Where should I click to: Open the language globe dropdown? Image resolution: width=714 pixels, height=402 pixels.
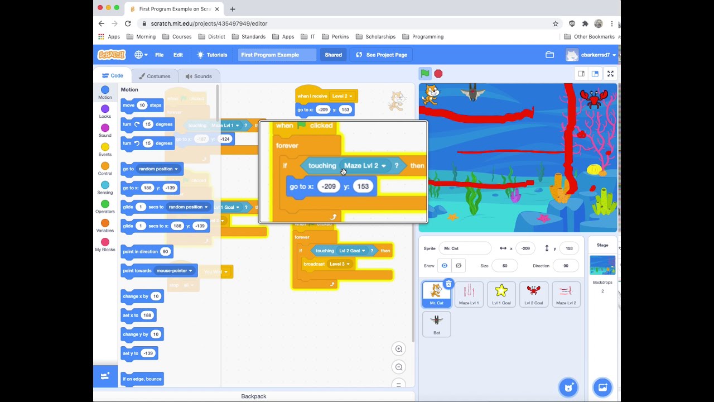141,55
